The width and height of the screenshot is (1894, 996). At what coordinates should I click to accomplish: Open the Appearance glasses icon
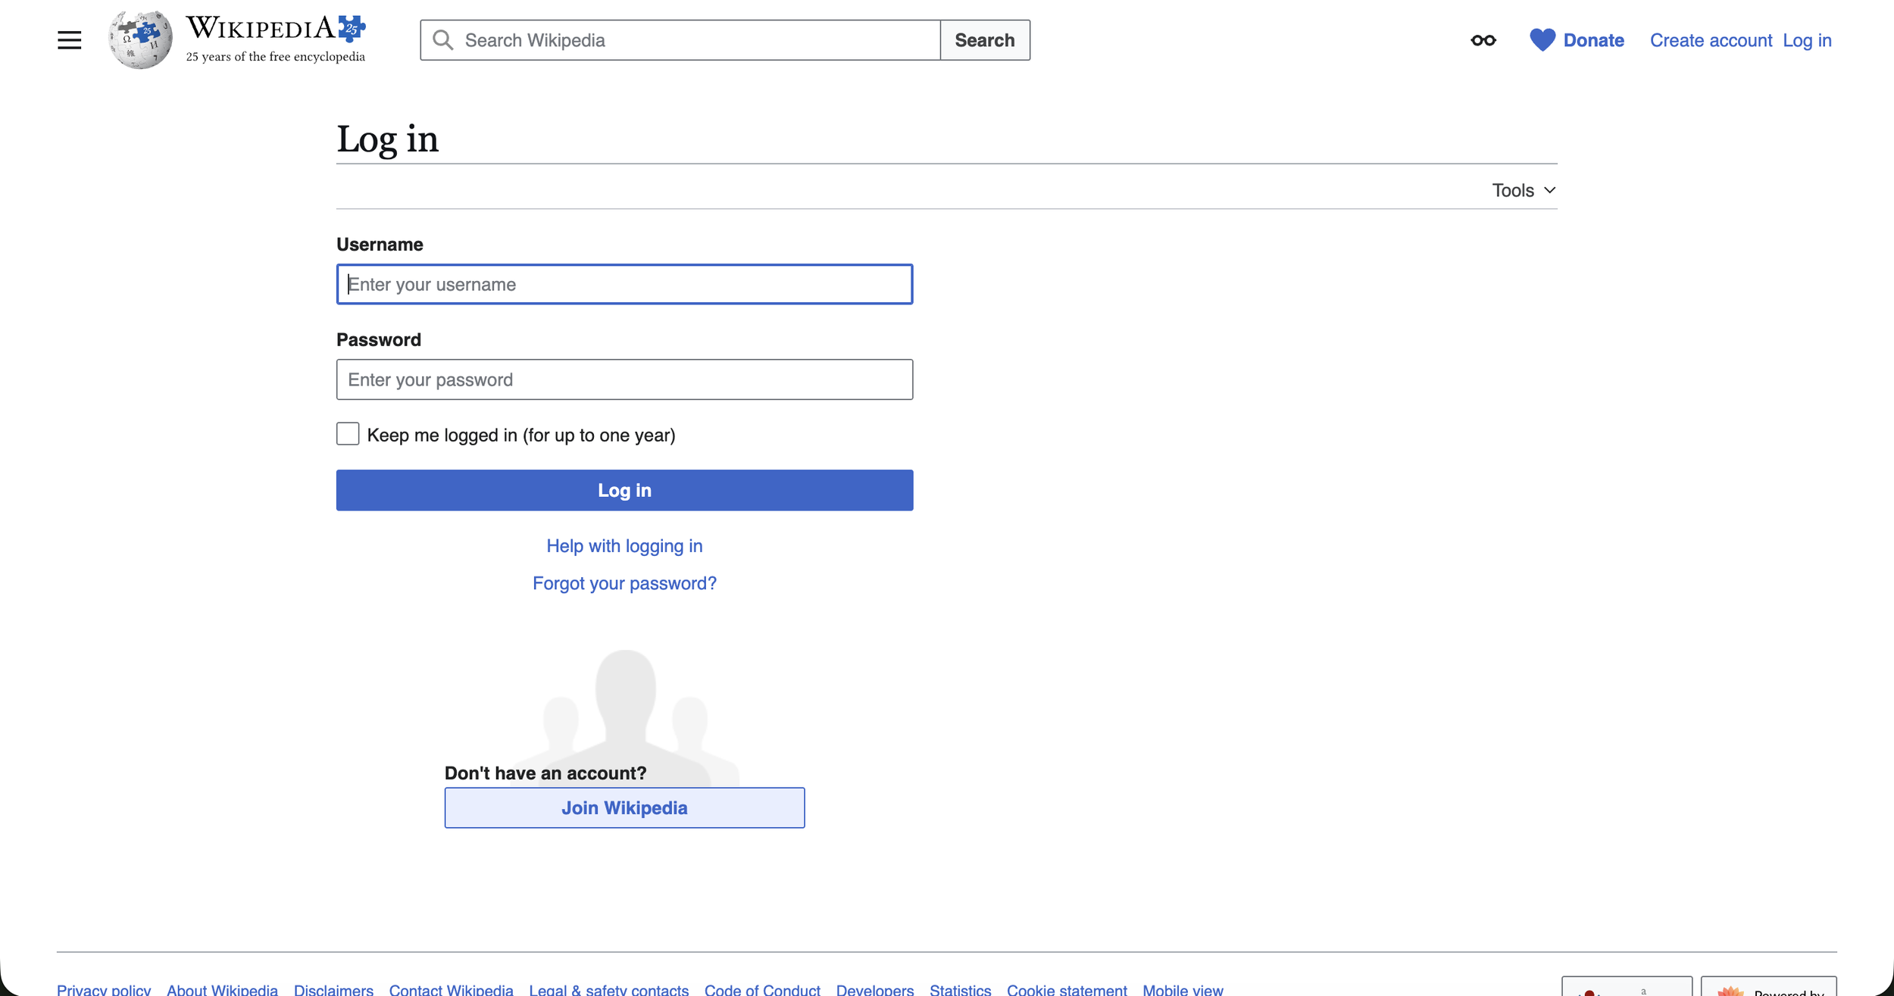[1483, 40]
